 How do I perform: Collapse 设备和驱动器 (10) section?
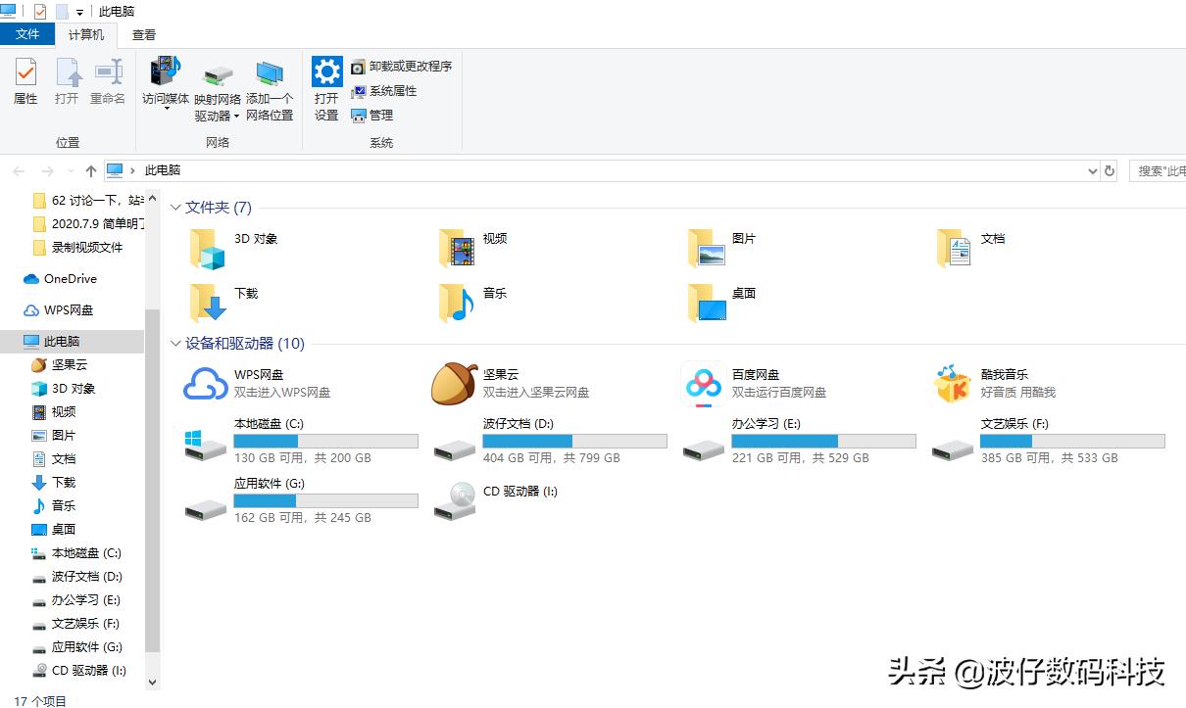tap(175, 344)
